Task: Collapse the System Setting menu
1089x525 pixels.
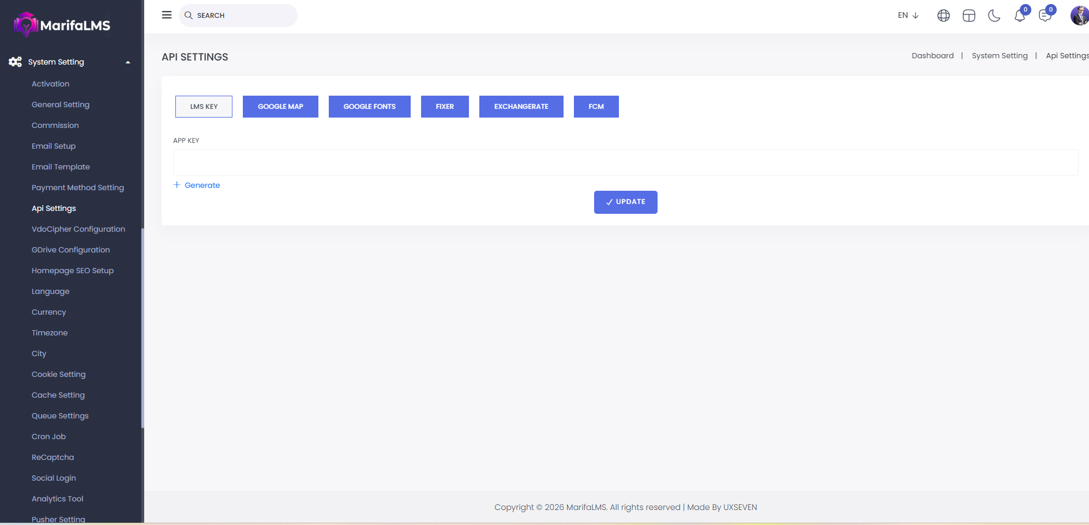Action: [x=128, y=62]
